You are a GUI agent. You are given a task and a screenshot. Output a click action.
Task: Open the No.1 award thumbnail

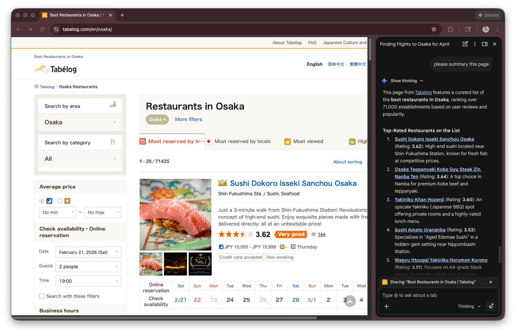tap(200, 264)
